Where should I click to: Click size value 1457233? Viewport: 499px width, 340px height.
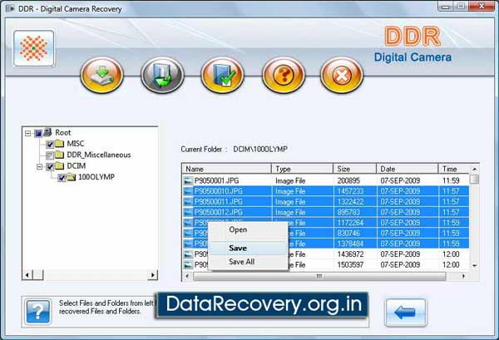pyautogui.click(x=350, y=191)
